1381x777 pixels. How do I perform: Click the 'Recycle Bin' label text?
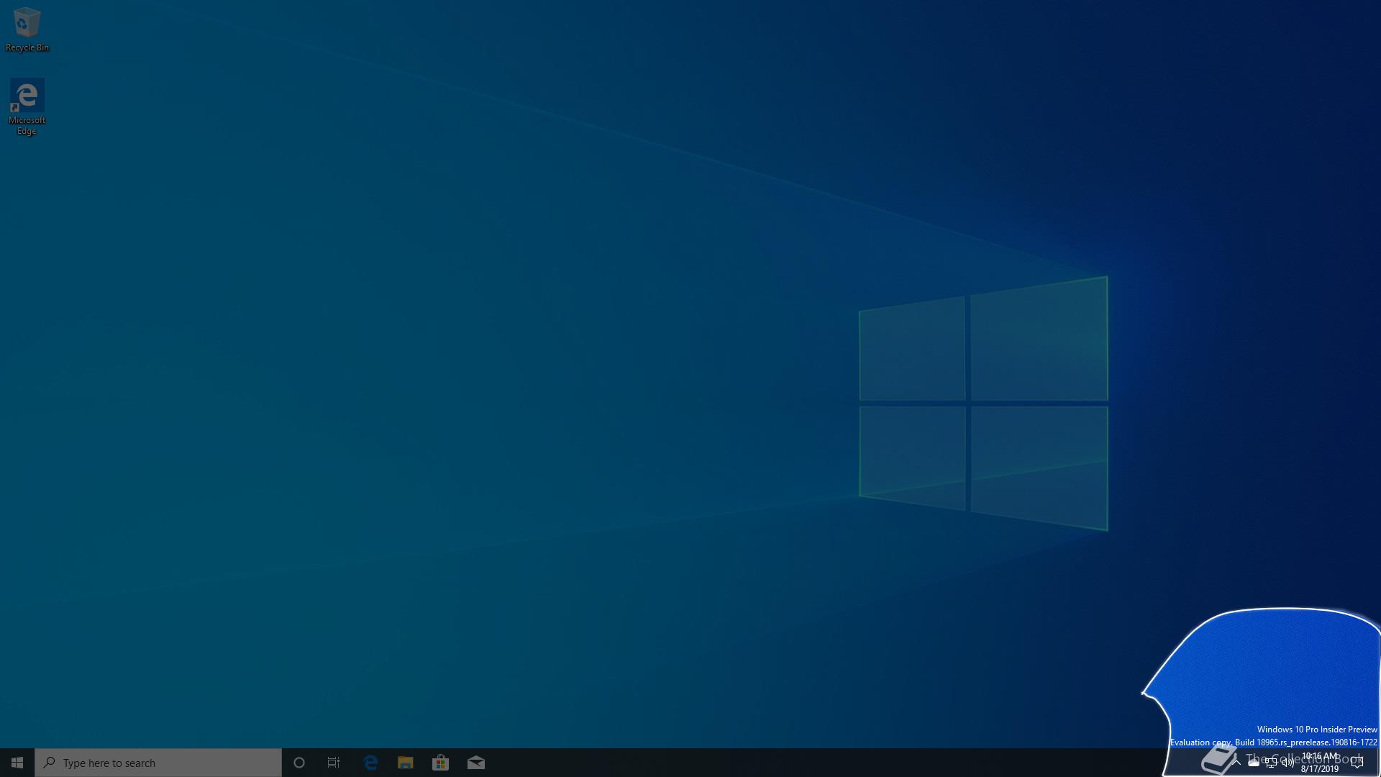(27, 47)
